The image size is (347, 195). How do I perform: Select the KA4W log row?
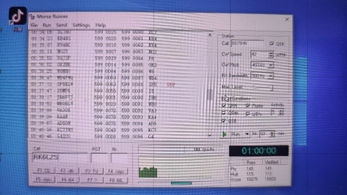[118, 117]
